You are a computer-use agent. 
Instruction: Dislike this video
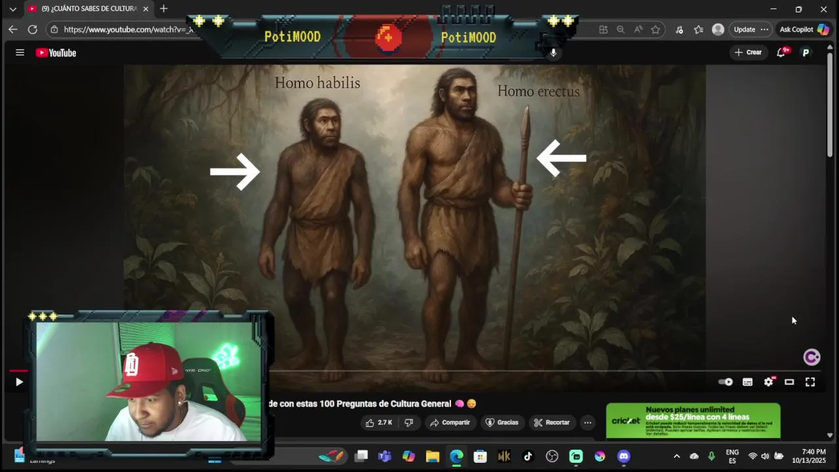(409, 423)
